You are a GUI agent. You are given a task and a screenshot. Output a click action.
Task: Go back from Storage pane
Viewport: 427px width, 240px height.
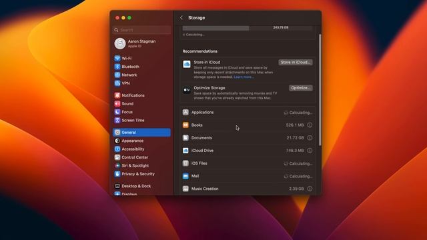pos(181,18)
